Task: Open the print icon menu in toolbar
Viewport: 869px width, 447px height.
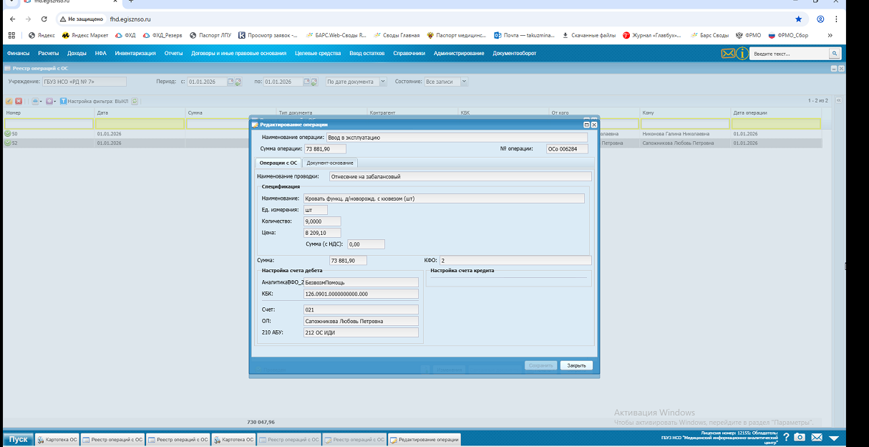Action: (36, 101)
